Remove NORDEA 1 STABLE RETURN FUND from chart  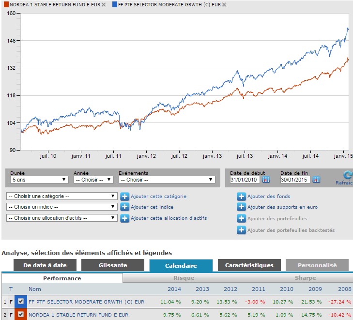[x=104, y=4]
